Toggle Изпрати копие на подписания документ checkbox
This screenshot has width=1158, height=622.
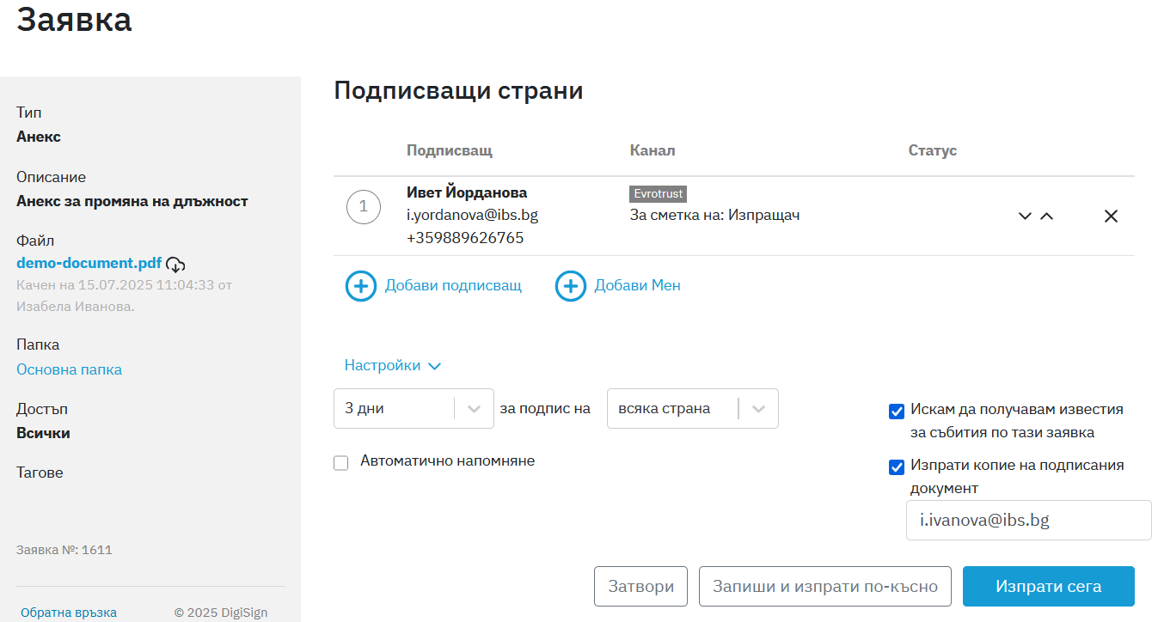(x=897, y=467)
